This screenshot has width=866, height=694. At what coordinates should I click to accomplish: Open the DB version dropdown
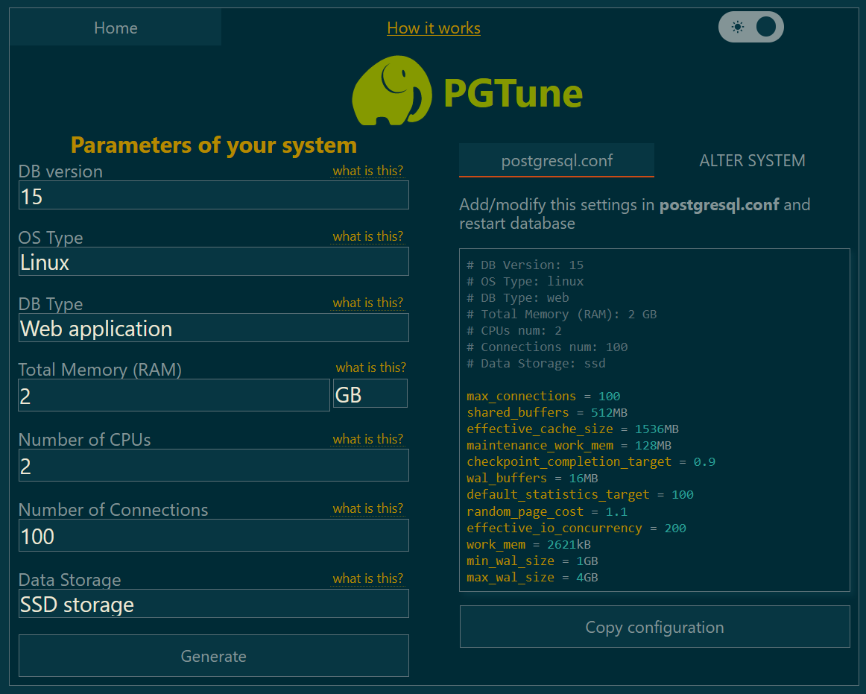pyautogui.click(x=213, y=195)
